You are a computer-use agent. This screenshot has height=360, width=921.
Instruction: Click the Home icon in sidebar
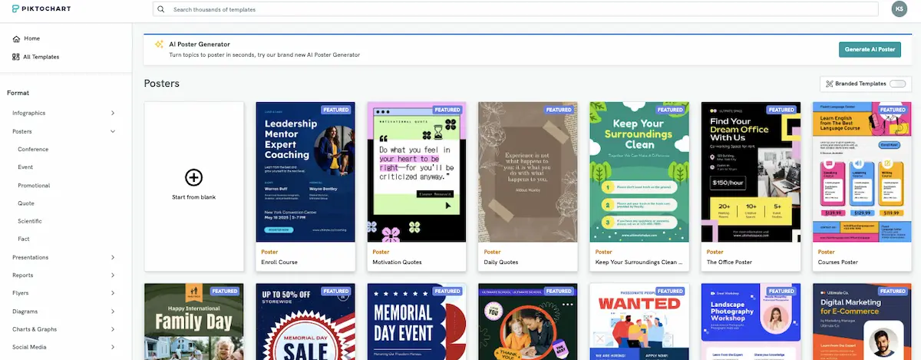tap(16, 38)
